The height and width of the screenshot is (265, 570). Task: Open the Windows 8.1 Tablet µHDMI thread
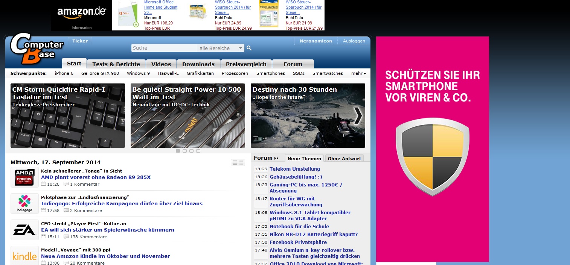[310, 216]
